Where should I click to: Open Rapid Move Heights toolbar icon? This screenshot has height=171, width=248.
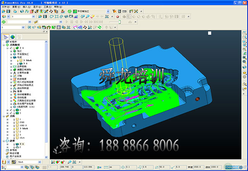coord(32,11)
